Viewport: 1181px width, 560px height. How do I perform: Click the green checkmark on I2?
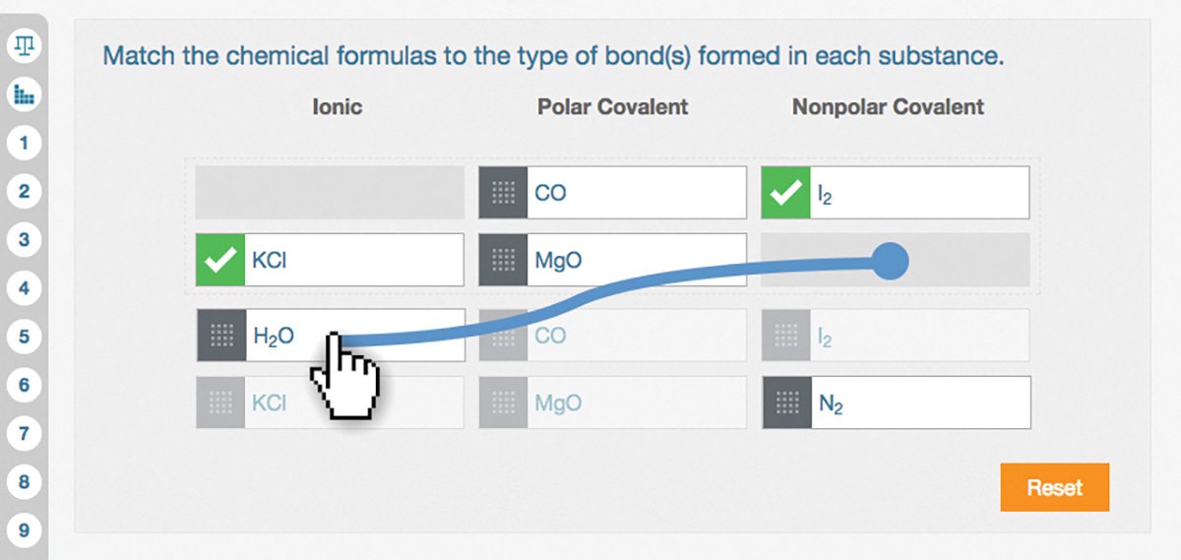click(786, 193)
